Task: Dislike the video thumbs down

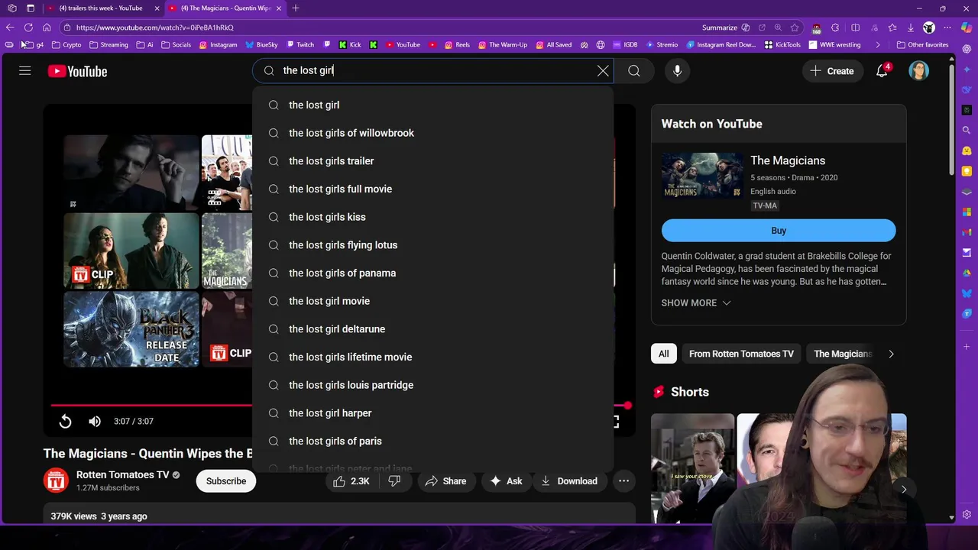Action: [x=395, y=480]
